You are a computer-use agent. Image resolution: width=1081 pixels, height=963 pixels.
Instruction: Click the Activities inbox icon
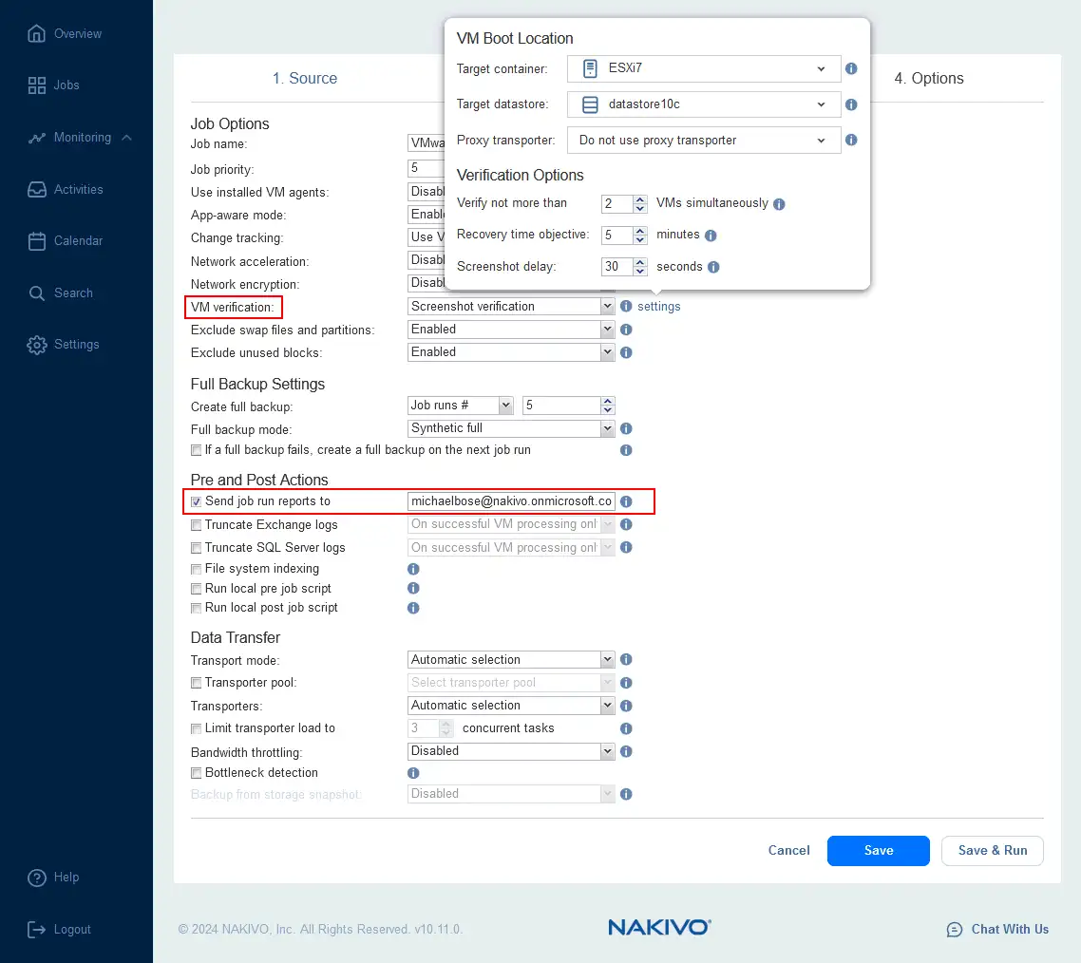point(36,190)
